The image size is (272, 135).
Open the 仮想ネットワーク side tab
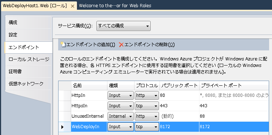point(29,84)
